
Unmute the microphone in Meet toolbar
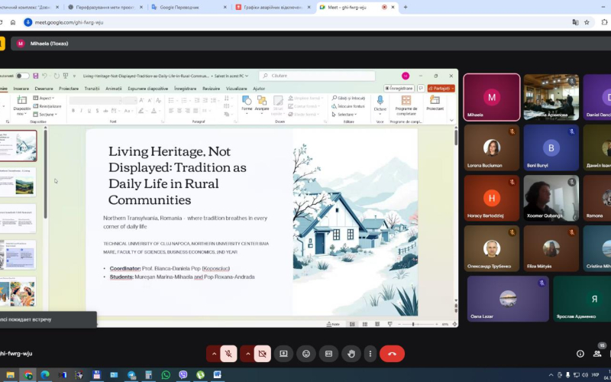point(228,354)
